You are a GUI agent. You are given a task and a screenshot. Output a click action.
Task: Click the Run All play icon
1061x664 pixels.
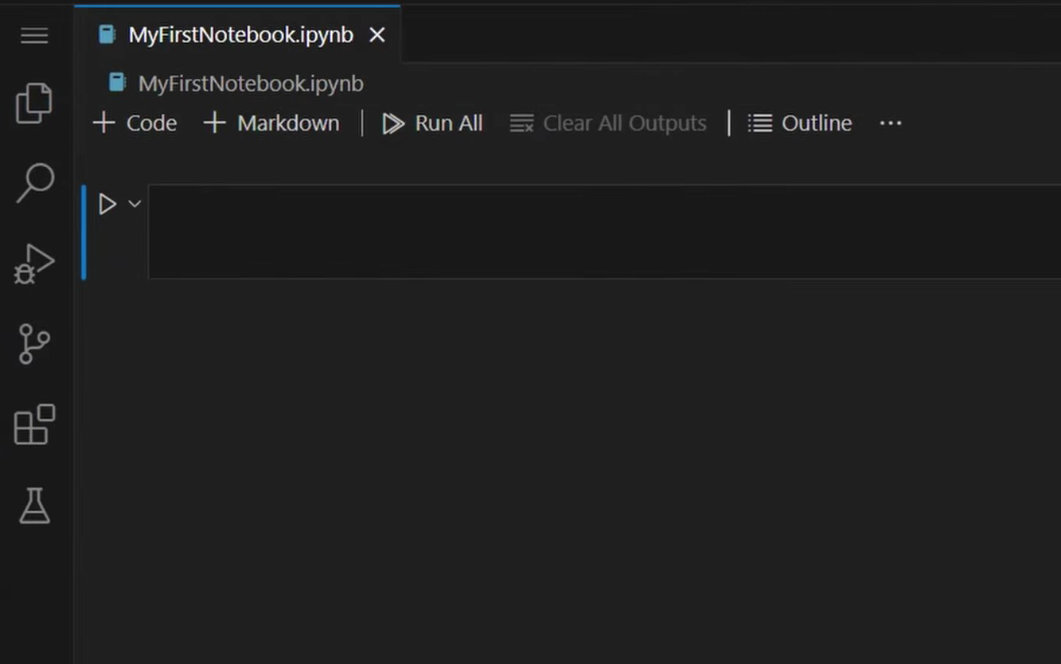[x=392, y=123]
